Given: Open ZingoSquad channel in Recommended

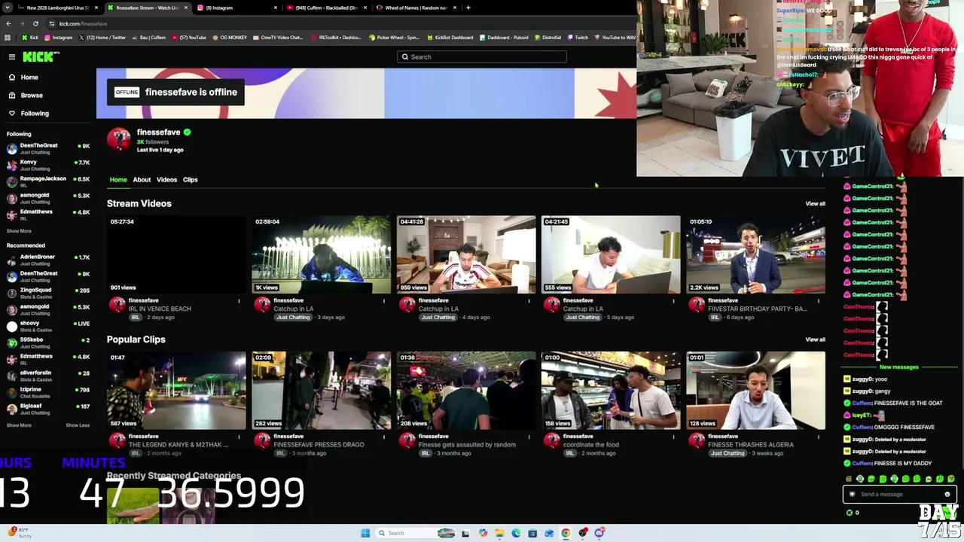Looking at the screenshot, I should (x=48, y=293).
